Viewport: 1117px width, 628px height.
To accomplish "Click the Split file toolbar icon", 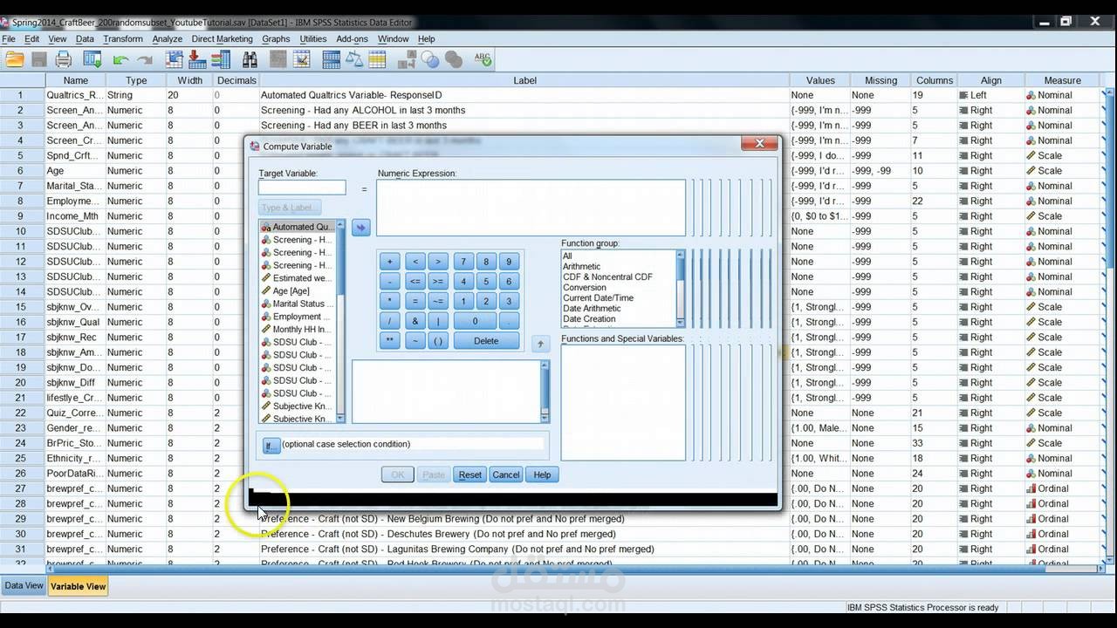I will [x=331, y=59].
